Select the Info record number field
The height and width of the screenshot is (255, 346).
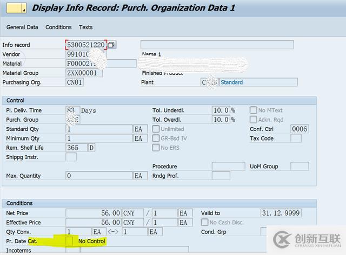tap(86, 45)
